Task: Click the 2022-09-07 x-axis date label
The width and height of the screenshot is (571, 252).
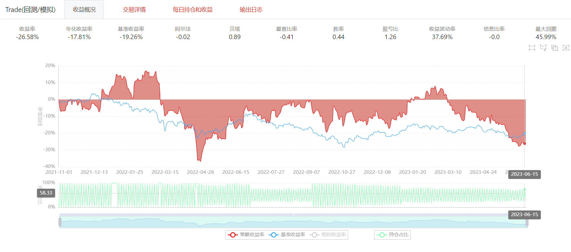Action: coord(307,172)
